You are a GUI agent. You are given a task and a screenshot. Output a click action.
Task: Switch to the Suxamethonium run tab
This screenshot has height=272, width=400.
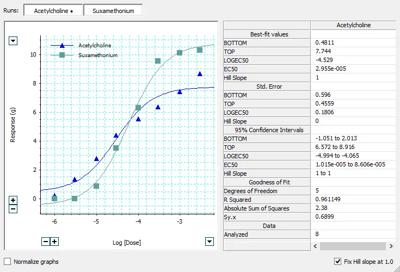tap(113, 10)
